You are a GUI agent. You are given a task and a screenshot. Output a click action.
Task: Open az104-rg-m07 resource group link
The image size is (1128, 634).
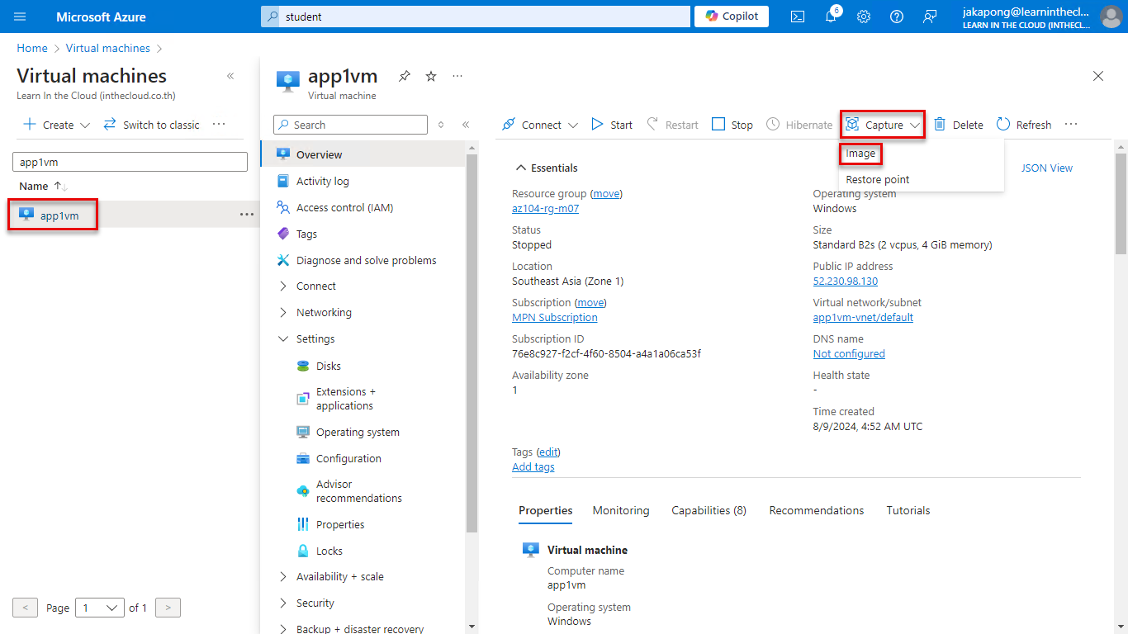[x=545, y=209]
